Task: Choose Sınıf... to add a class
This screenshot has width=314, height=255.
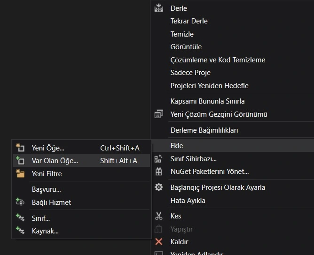Action: click(x=40, y=218)
